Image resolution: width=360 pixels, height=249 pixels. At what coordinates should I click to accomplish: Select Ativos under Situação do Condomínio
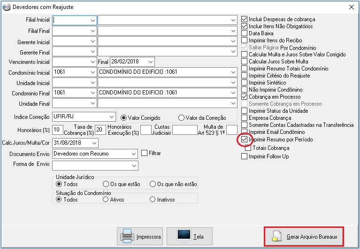pos(106,199)
